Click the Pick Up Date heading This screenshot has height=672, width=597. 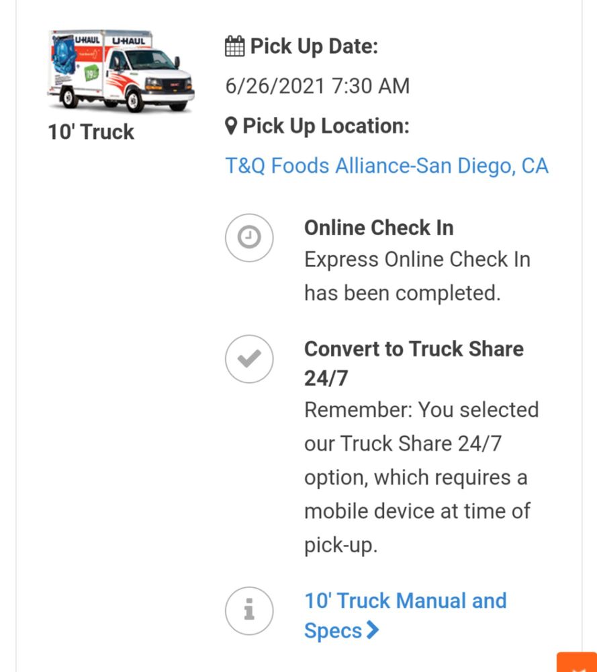coord(314,46)
